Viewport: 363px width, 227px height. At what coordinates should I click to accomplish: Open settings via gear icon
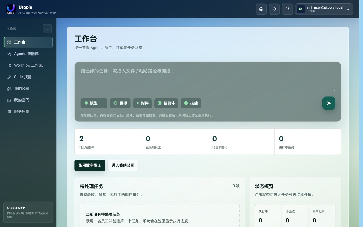[261, 9]
